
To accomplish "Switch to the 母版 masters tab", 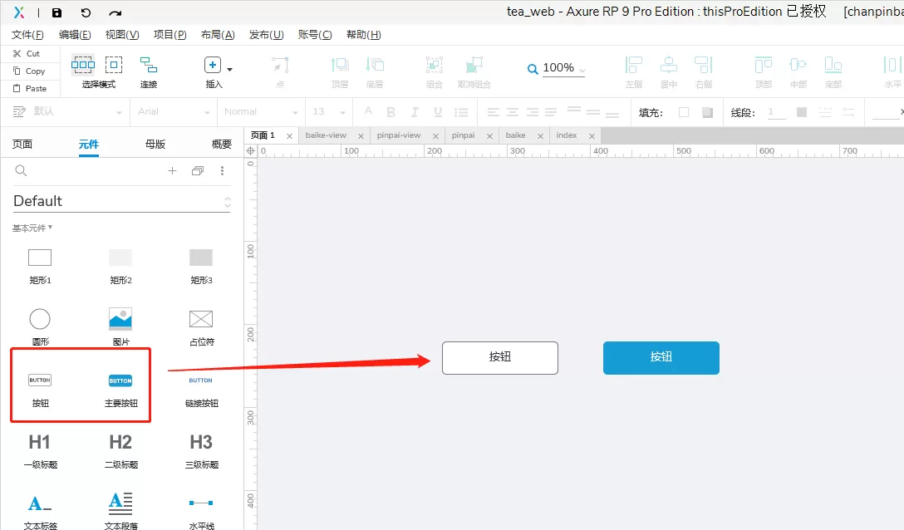I will click(x=155, y=145).
